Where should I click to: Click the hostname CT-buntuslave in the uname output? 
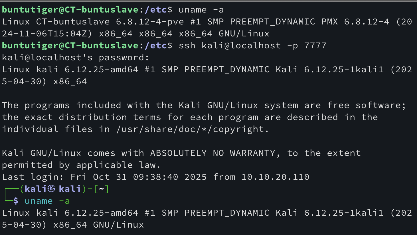73,21
